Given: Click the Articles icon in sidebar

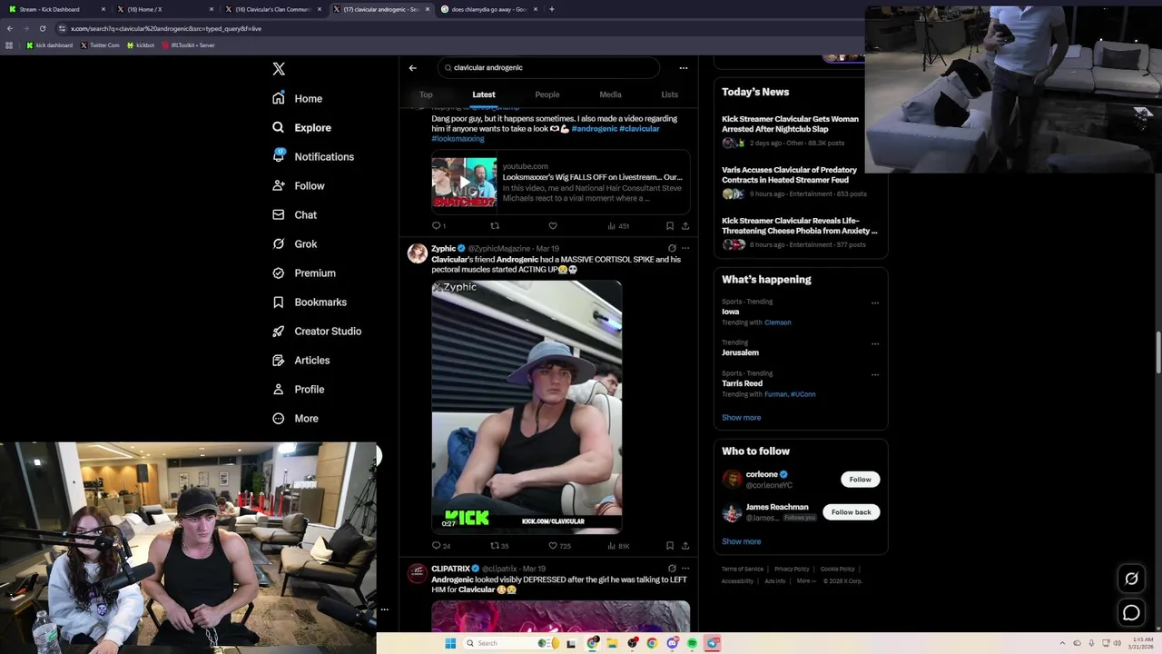Looking at the screenshot, I should [279, 360].
